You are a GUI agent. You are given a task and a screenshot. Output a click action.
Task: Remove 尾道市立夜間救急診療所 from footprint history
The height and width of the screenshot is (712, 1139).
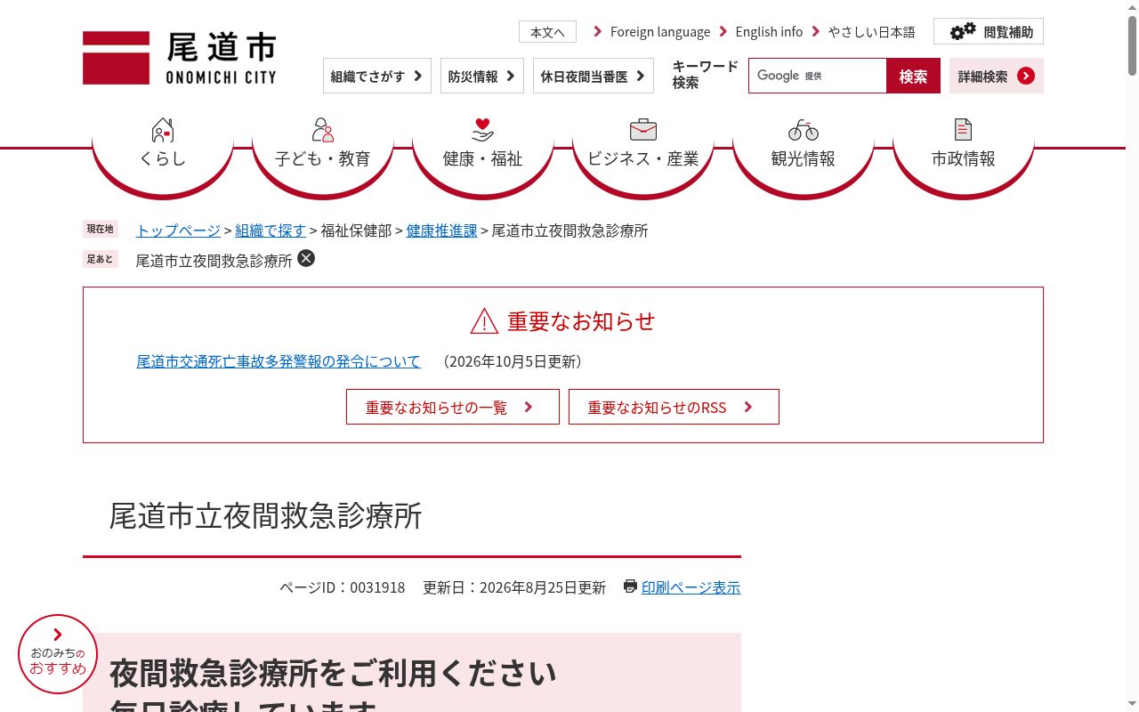306,259
